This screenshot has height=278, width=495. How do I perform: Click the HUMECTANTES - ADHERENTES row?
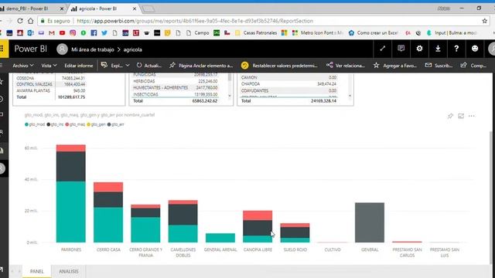click(x=176, y=87)
